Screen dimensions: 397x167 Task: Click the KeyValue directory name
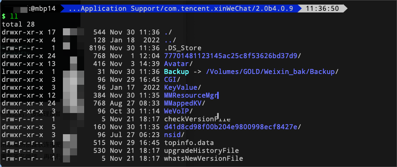[181, 87]
